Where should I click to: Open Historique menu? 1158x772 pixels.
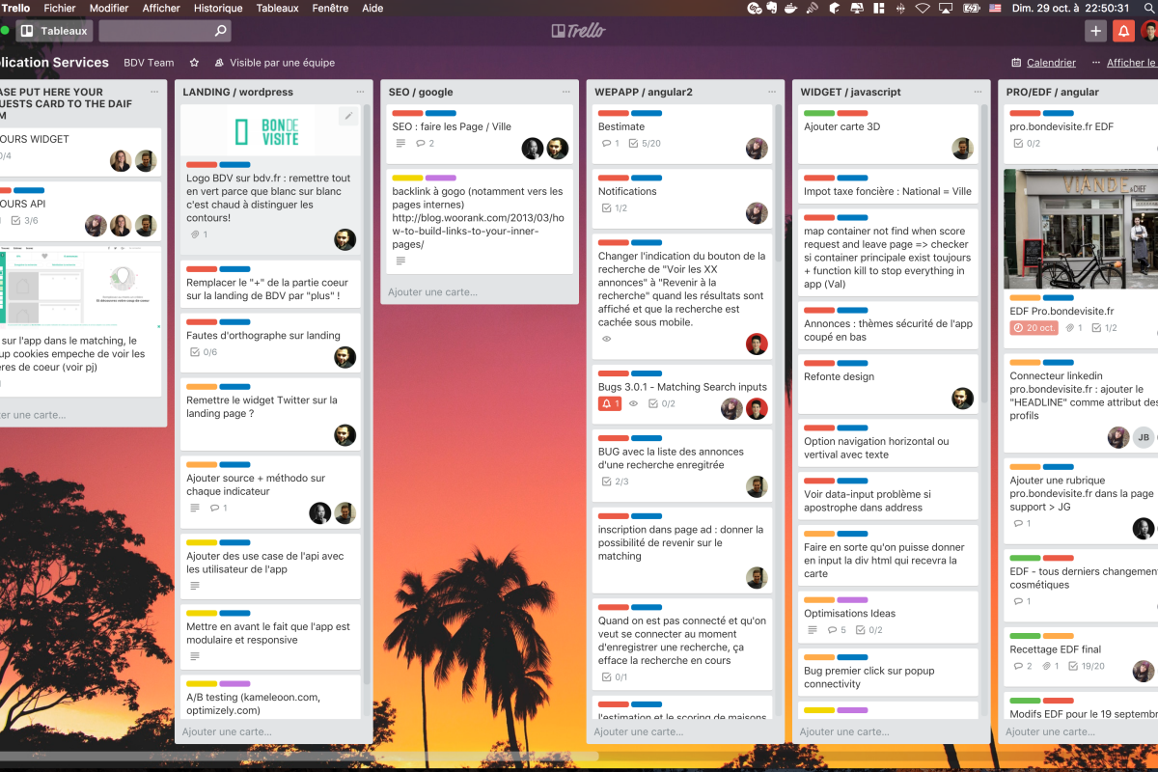[x=218, y=8]
